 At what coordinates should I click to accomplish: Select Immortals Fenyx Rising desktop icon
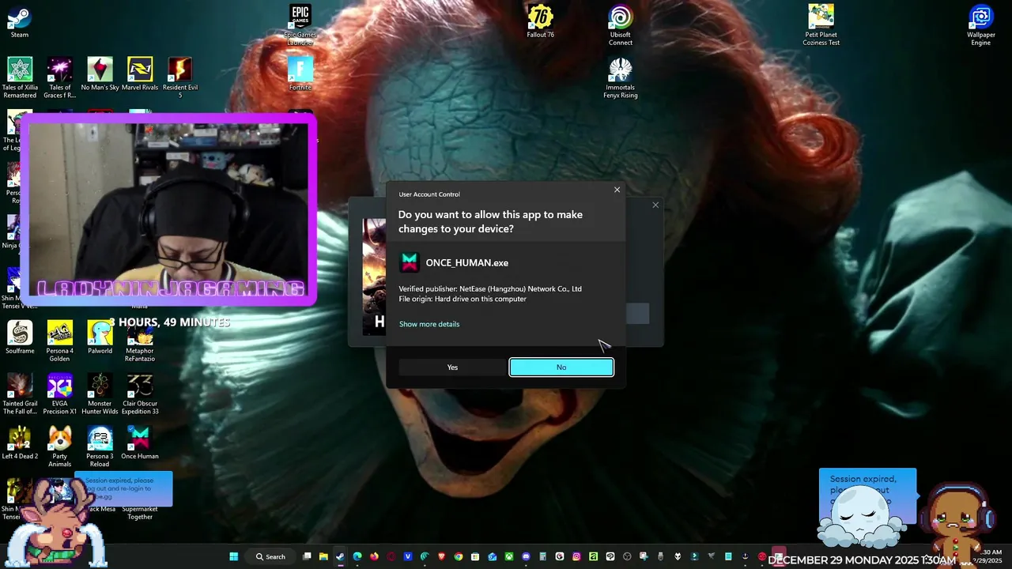621,77
